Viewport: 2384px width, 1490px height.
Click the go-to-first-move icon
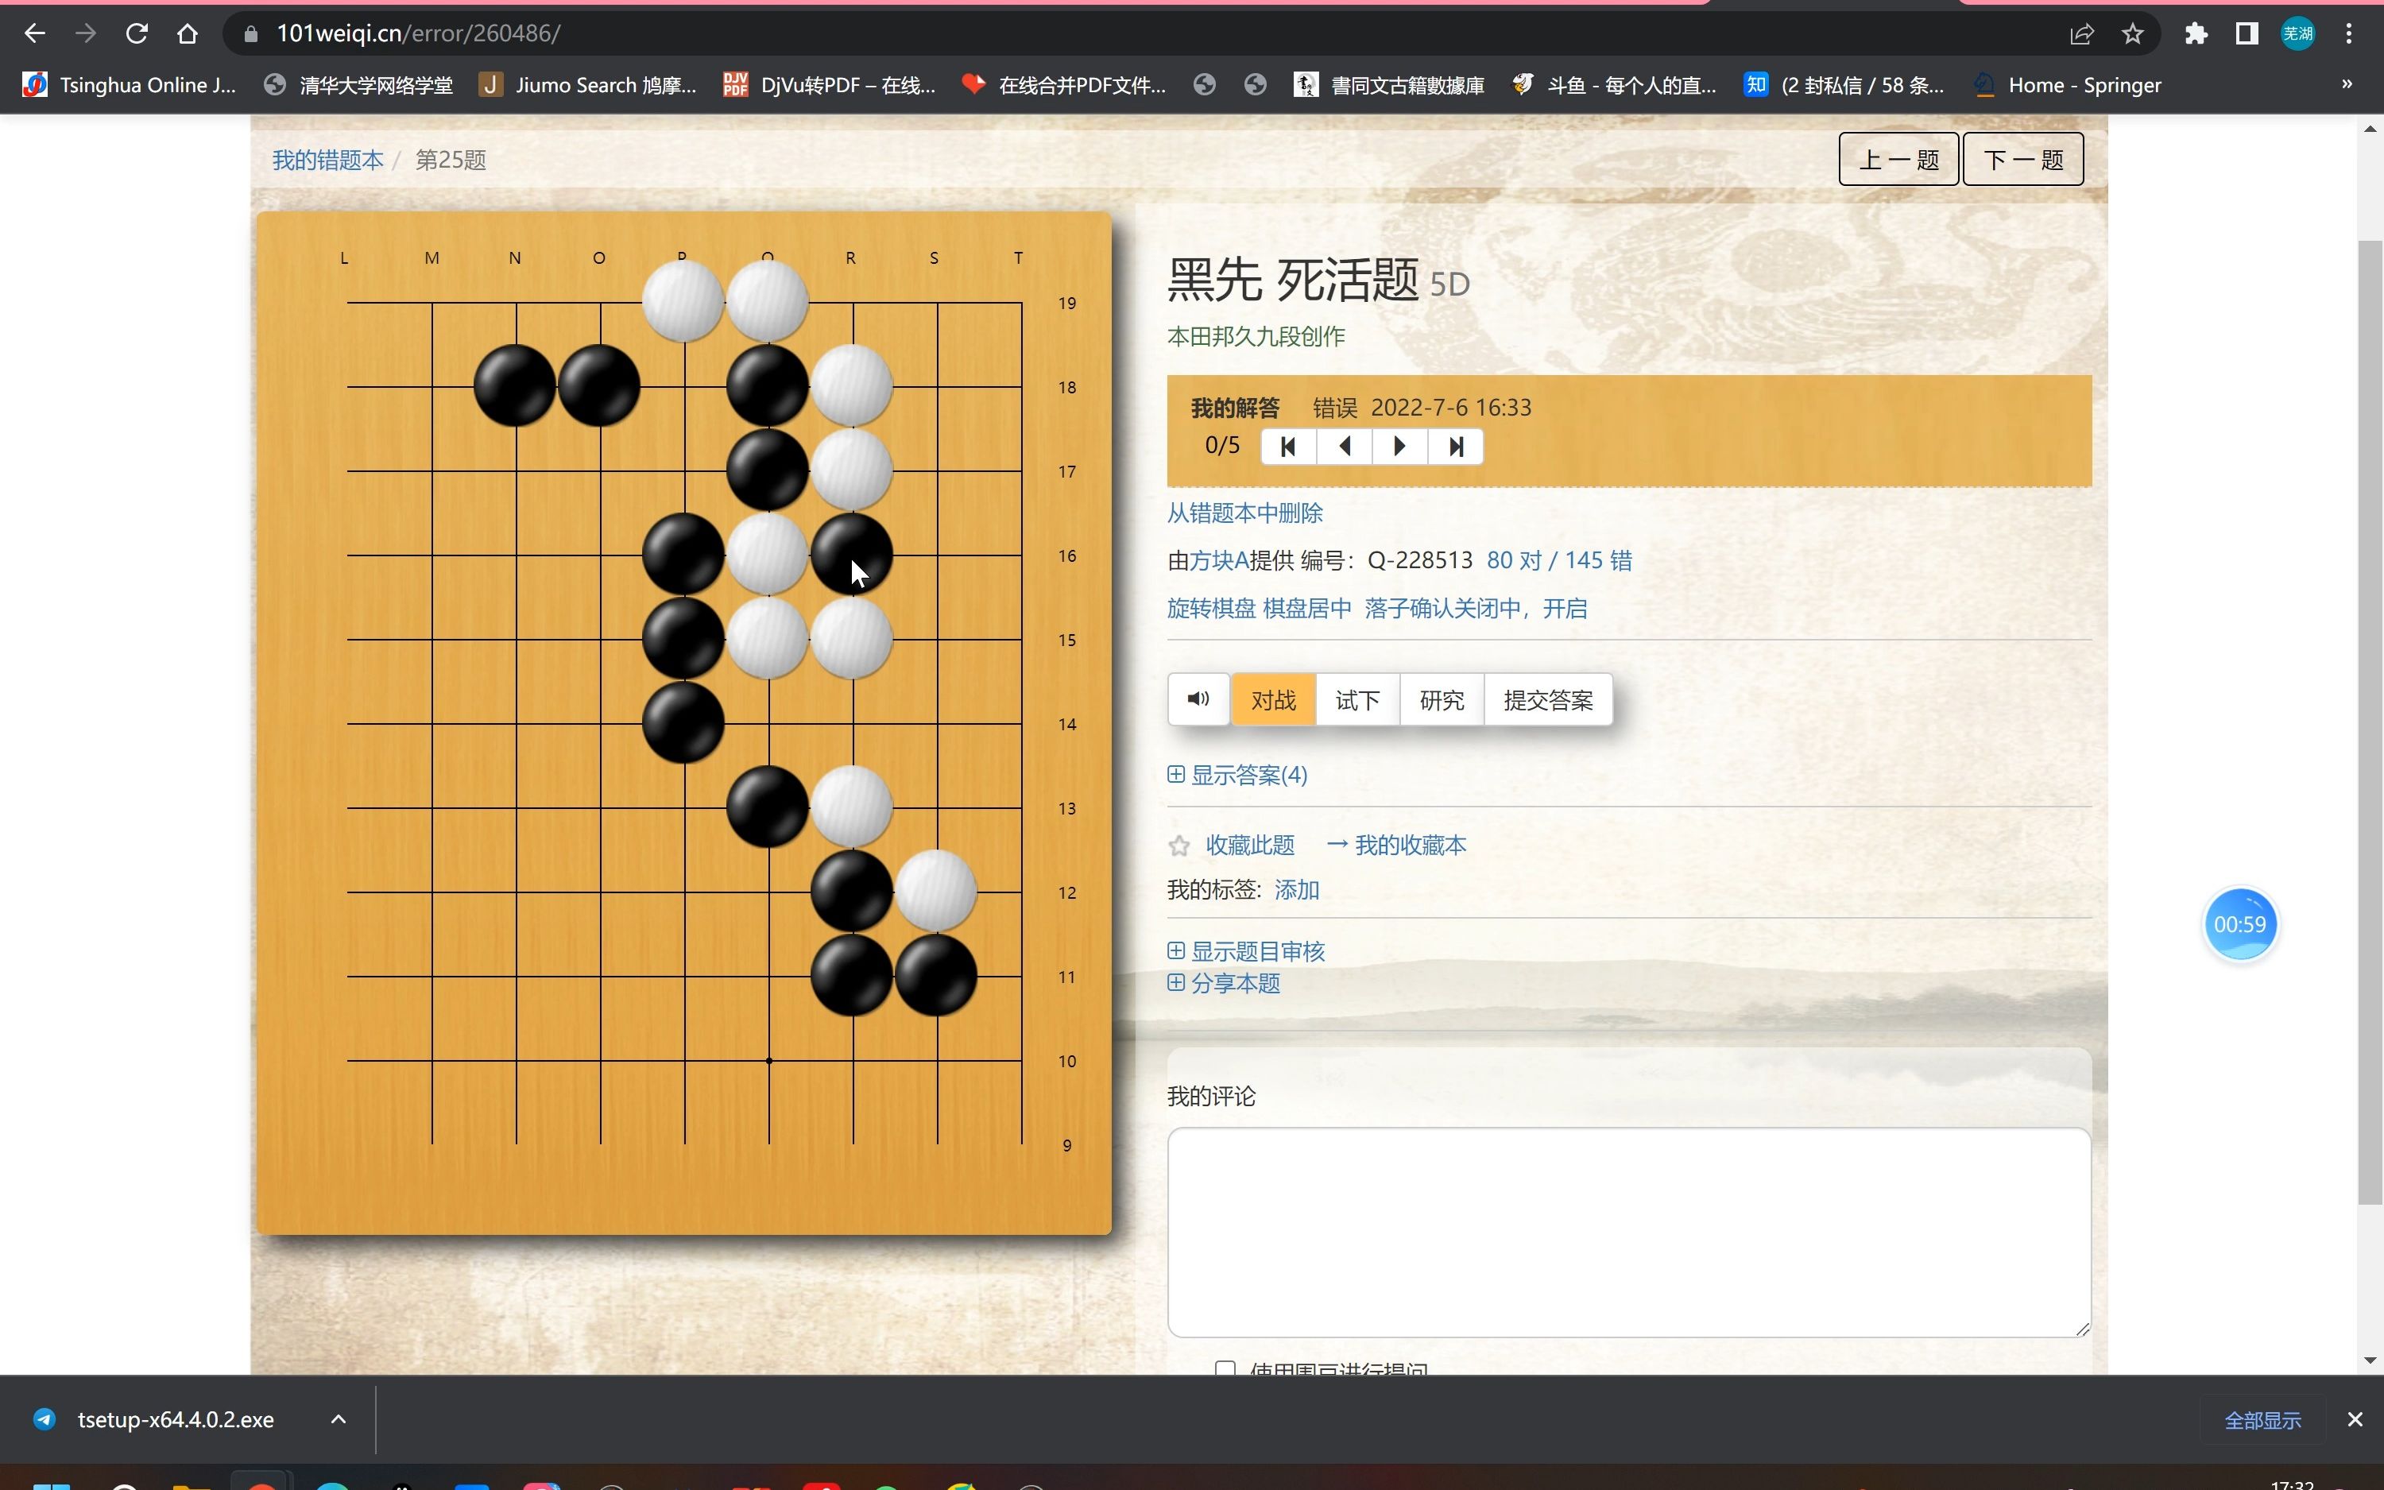tap(1289, 447)
